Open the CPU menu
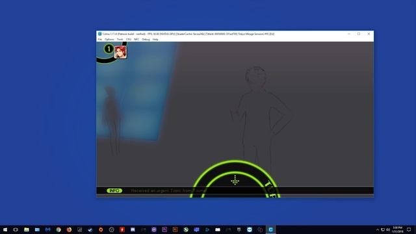Image resolution: width=416 pixels, height=234 pixels. coord(129,39)
